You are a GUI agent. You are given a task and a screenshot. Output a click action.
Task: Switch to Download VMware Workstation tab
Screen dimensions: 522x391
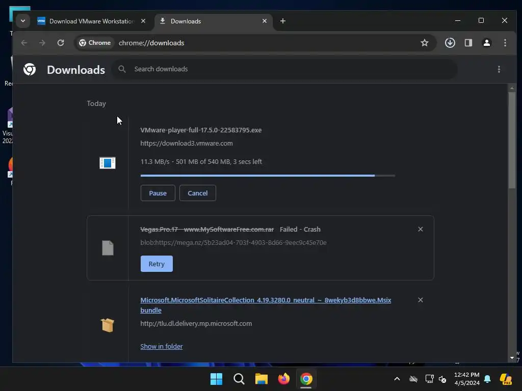coord(91,21)
